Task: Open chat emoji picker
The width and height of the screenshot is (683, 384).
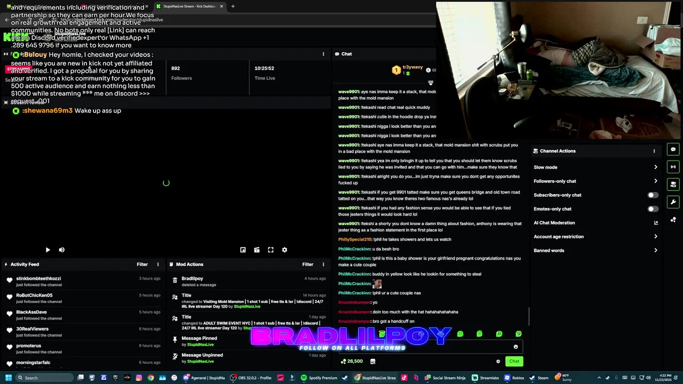Action: 515,347
